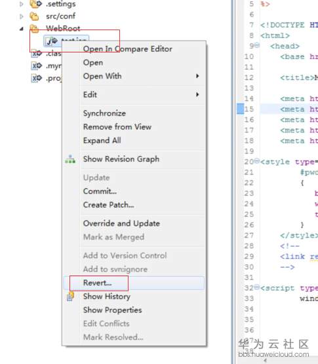The height and width of the screenshot is (364, 318).
Task: Collapse the WebRoot folder arrow
Action: point(22,29)
